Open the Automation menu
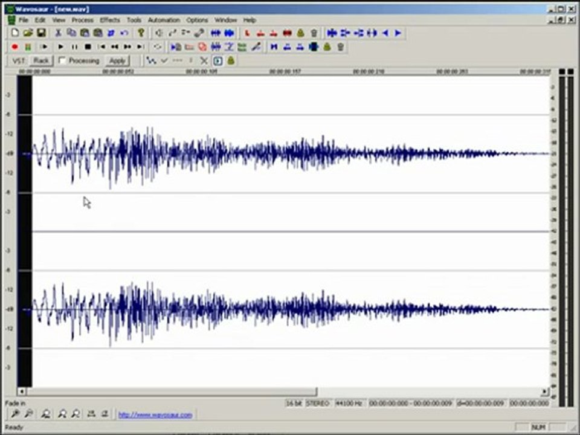The width and height of the screenshot is (580, 435). click(x=164, y=20)
